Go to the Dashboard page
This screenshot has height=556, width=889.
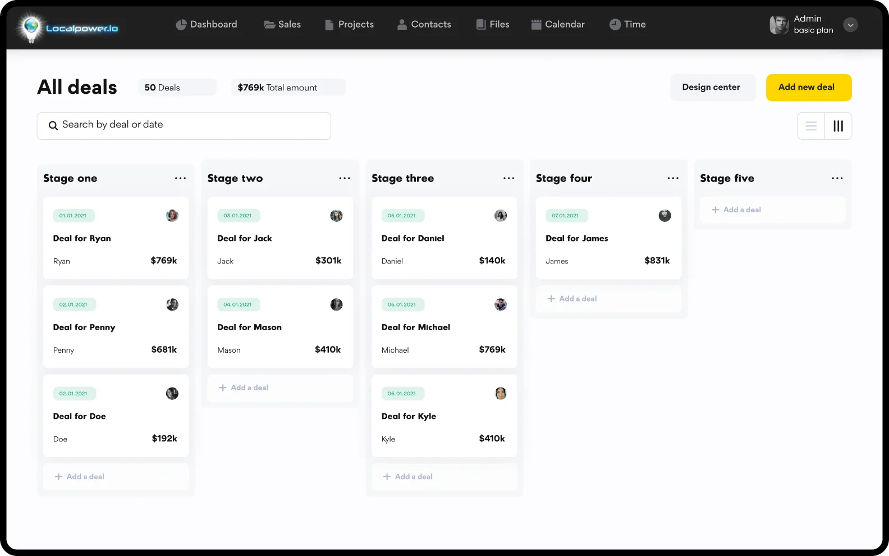[x=207, y=25]
